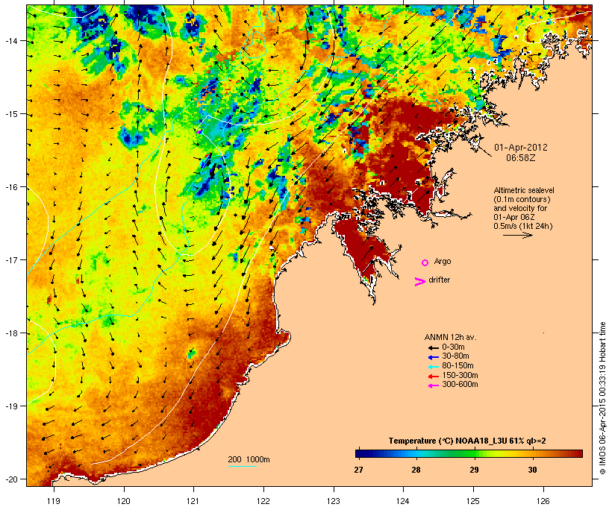Screen dimensions: 612x507
Task: Click the '30' colour bar tick label
Action: click(532, 470)
